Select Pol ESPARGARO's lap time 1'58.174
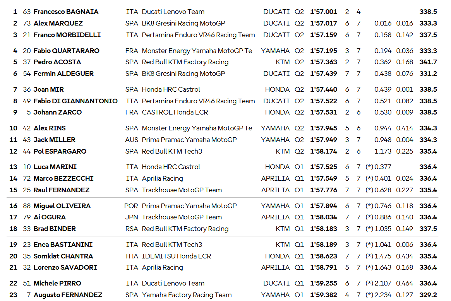 click(323, 151)
